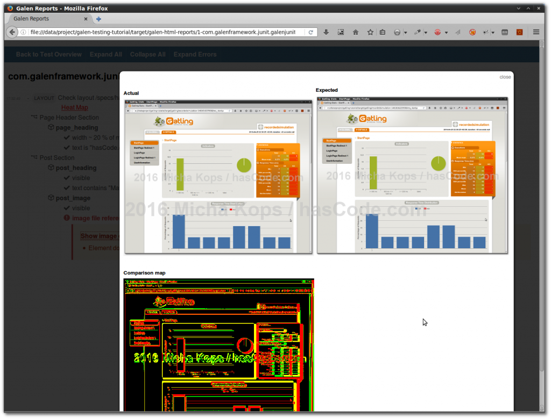Open dropdown arrow next to eyedropper icon

point(426,33)
